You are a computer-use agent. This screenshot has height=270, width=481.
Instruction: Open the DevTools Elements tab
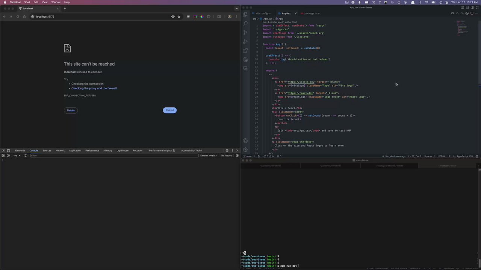coord(20,150)
